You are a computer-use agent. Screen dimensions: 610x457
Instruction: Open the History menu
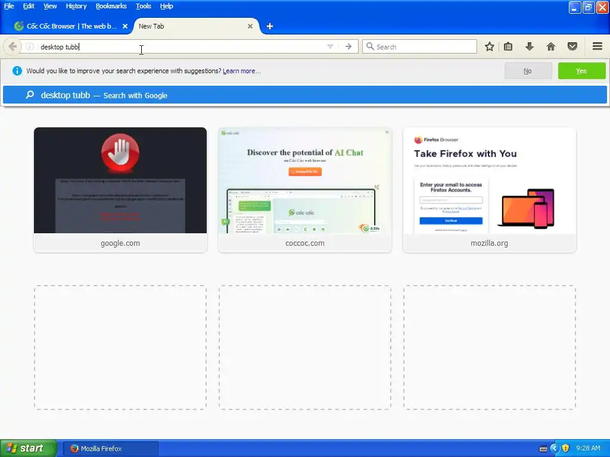76,6
